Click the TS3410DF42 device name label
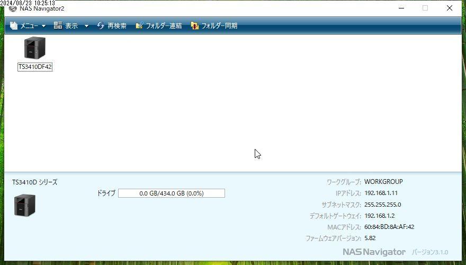The width and height of the screenshot is (466, 265). pyautogui.click(x=35, y=67)
